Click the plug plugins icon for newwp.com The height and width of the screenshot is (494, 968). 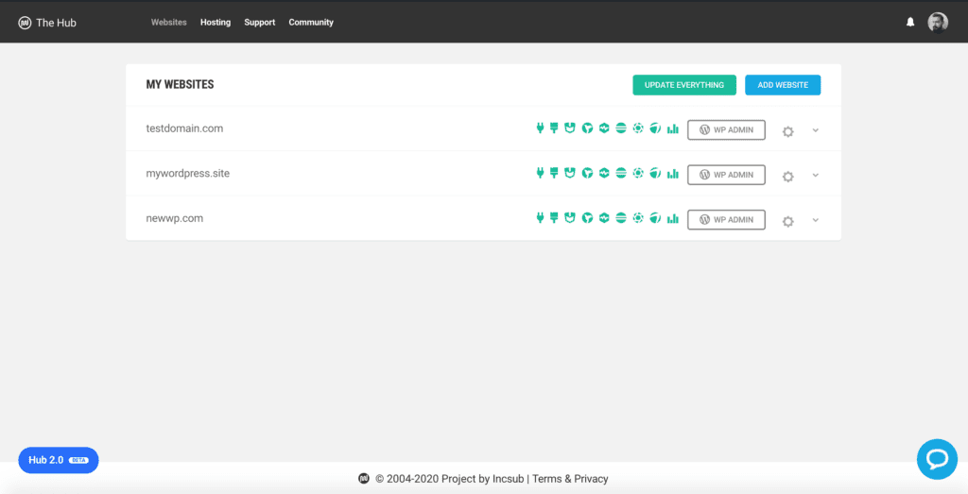click(540, 217)
